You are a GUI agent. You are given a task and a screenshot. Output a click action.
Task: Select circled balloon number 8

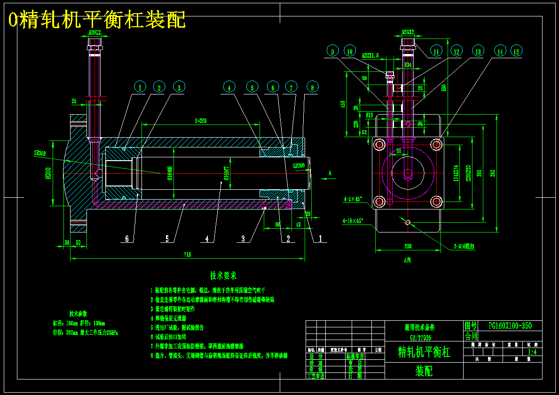(312, 87)
